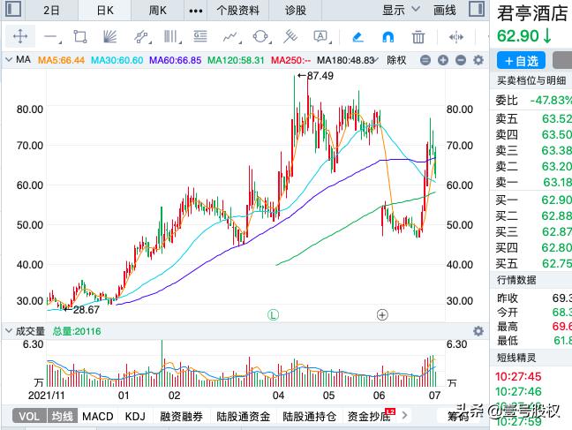Click the 画线 drawing button
The height and width of the screenshot is (430, 572).
tap(444, 10)
